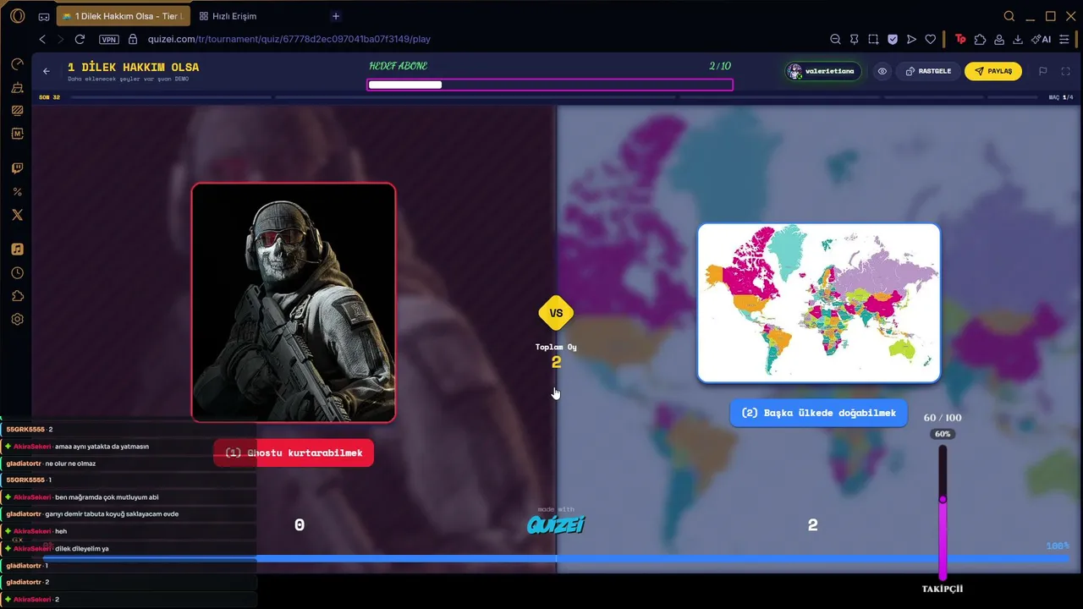Open the GX Corner gamepad icon

pyautogui.click(x=44, y=16)
